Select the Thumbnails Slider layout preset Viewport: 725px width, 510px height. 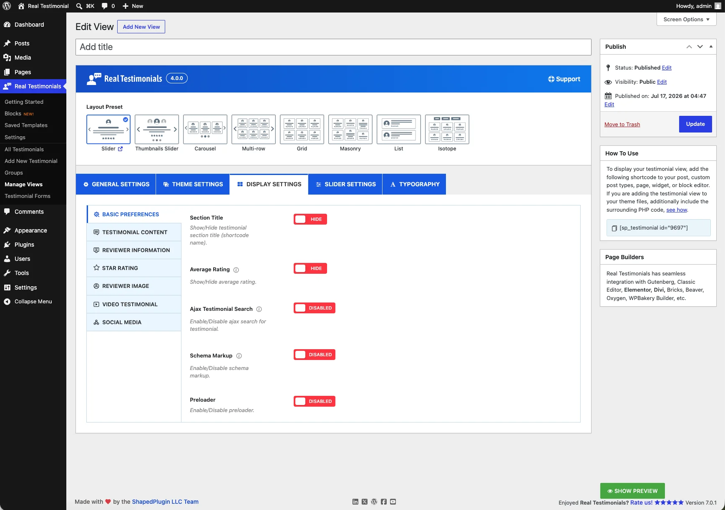click(157, 129)
